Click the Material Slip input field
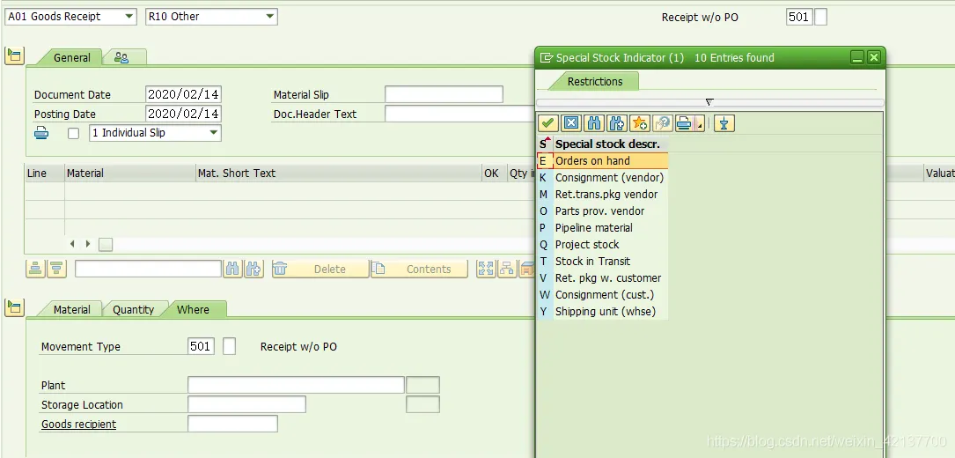The image size is (955, 458). [x=444, y=94]
